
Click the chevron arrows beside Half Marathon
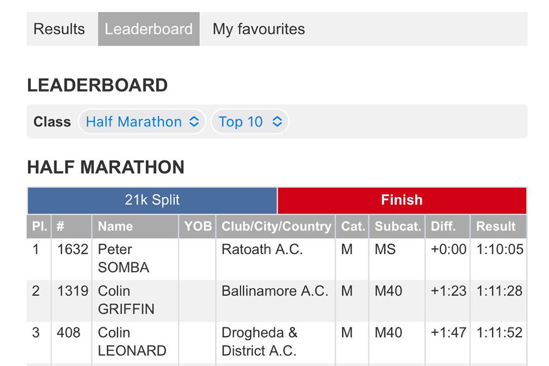tap(194, 122)
